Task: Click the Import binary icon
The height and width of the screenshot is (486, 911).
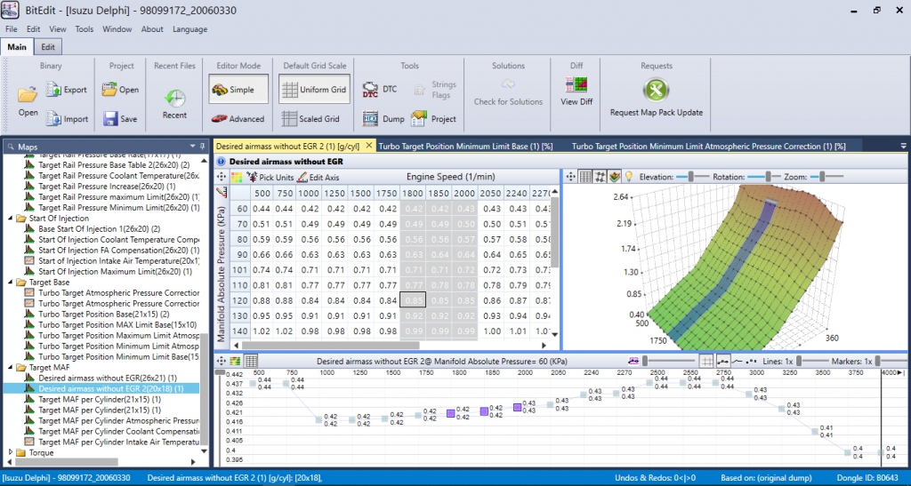Action: 53,118
